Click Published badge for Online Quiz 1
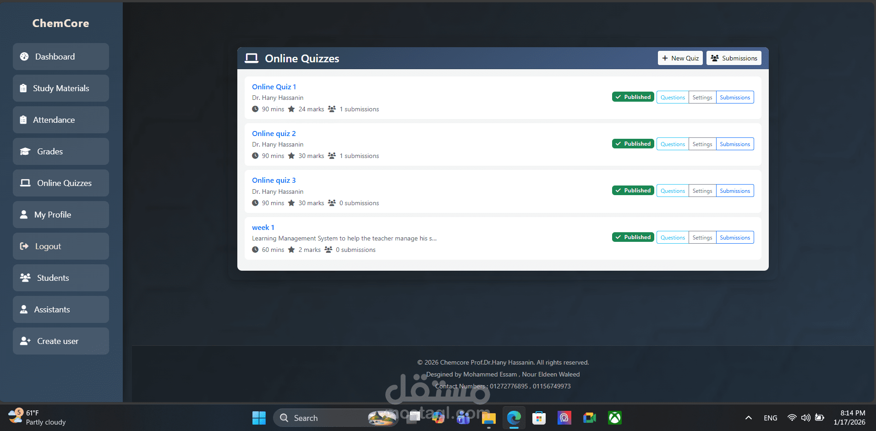876x431 pixels. point(633,97)
